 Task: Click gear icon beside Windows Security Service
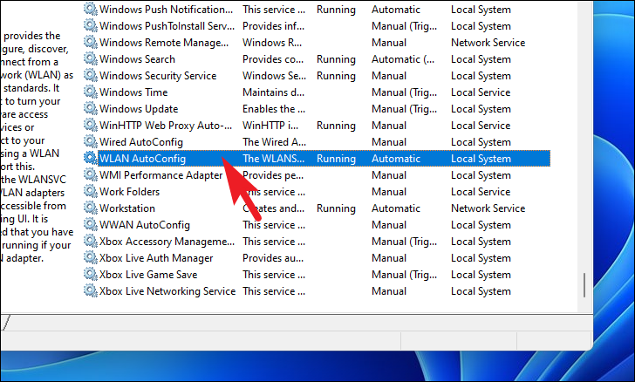point(91,75)
